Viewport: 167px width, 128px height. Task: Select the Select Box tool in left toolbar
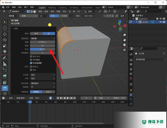(x=5, y=22)
